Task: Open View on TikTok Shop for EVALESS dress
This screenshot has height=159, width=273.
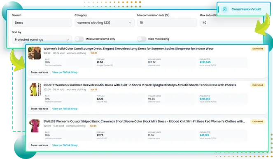Action: (65, 145)
